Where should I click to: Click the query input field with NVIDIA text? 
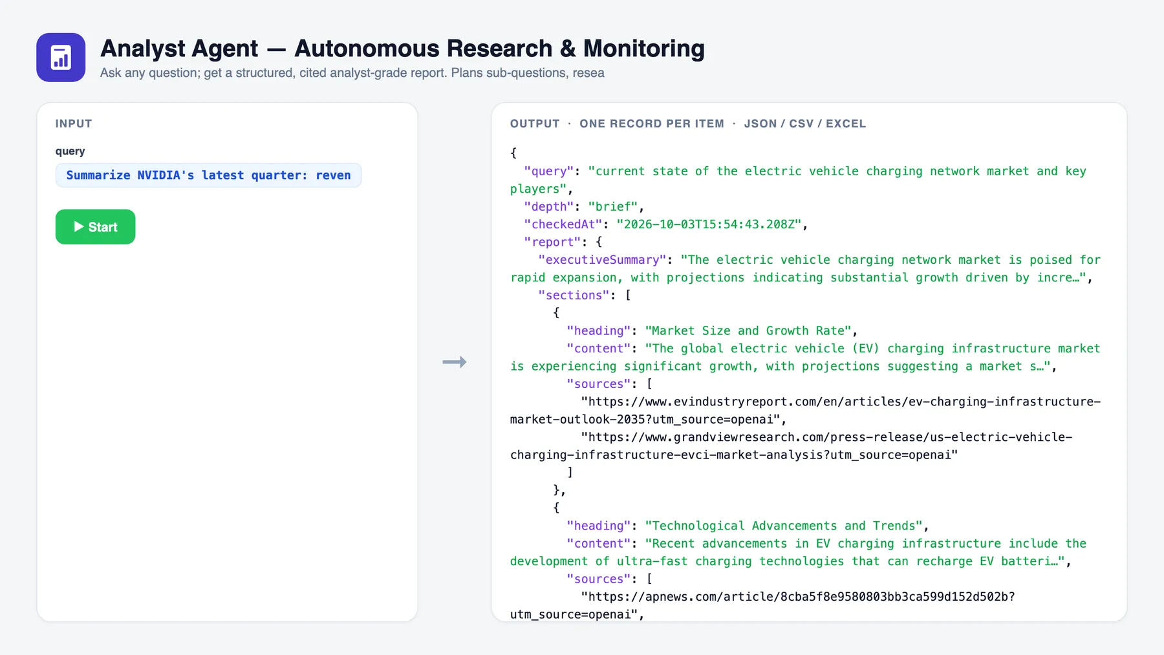point(208,175)
